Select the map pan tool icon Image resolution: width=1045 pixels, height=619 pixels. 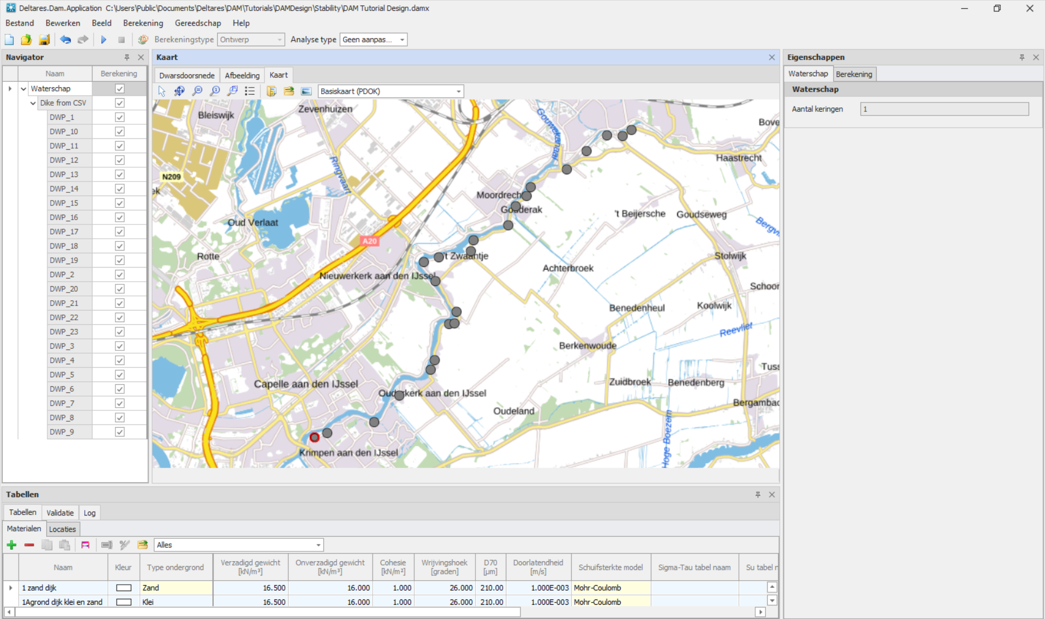[x=179, y=91]
